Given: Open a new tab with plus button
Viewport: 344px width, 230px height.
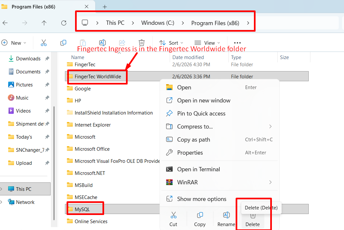Looking at the screenshot, I should [x=105, y=7].
